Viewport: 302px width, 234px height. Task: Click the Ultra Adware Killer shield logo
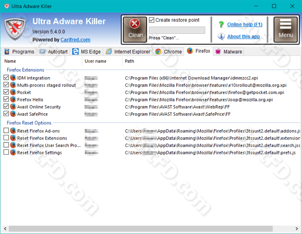pyautogui.click(x=15, y=29)
